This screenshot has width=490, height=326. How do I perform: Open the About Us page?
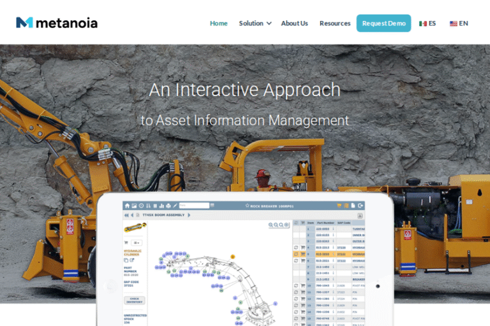coord(294,24)
